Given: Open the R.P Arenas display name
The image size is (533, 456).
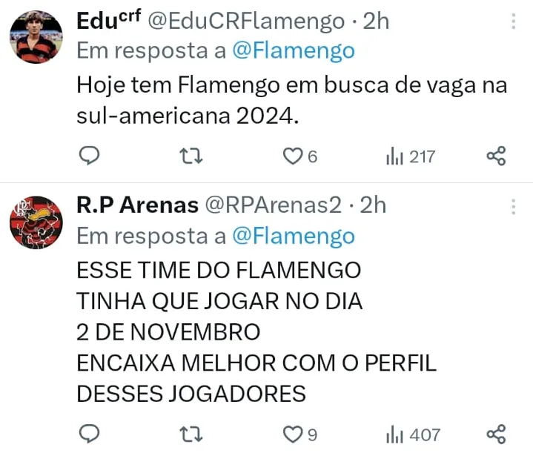Looking at the screenshot, I should click(x=137, y=205).
